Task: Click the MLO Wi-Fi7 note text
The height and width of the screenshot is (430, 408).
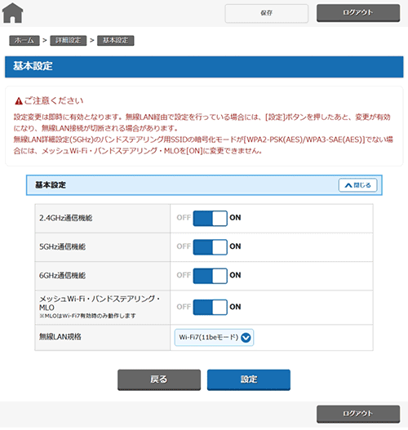Action: click(x=87, y=317)
